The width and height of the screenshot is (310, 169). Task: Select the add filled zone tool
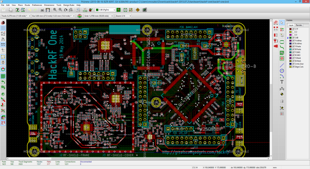[282, 53]
